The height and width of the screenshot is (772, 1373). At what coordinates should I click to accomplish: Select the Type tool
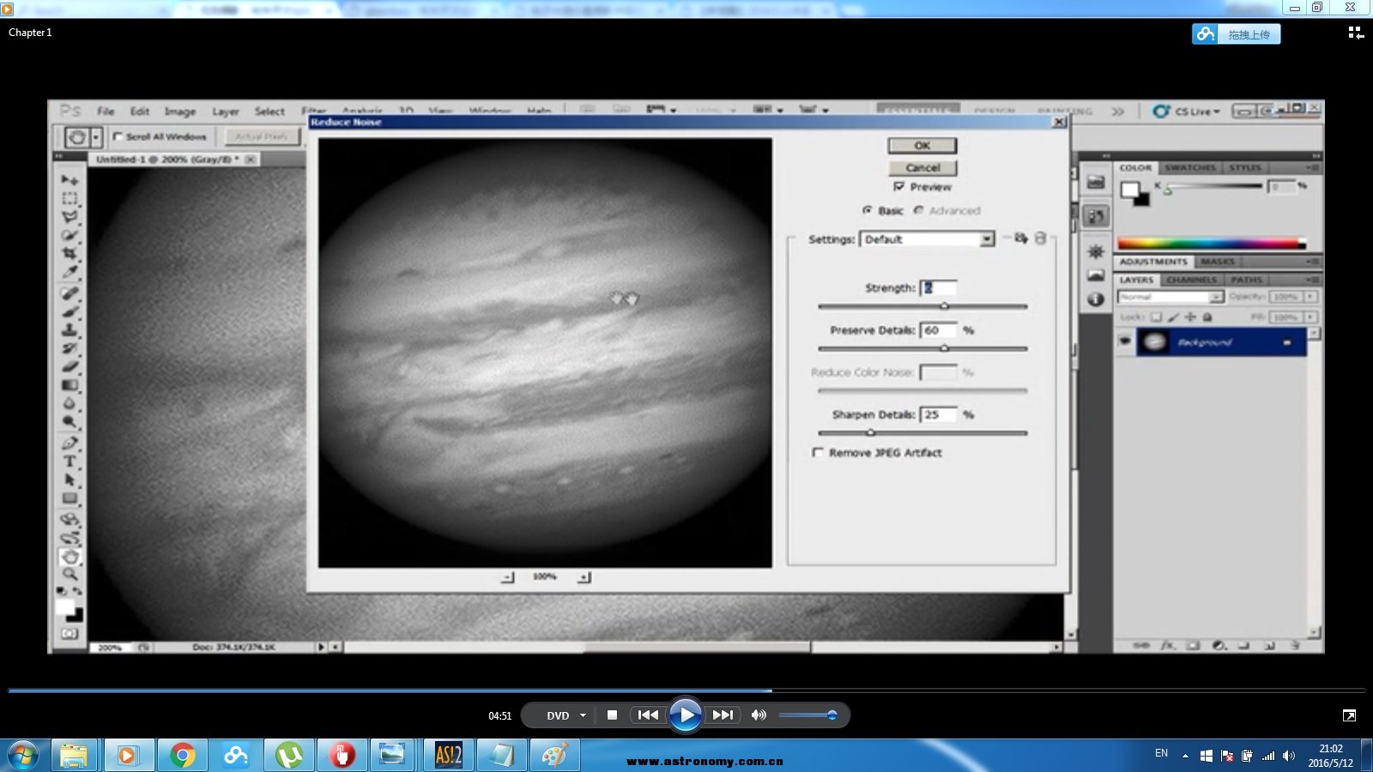click(x=70, y=461)
